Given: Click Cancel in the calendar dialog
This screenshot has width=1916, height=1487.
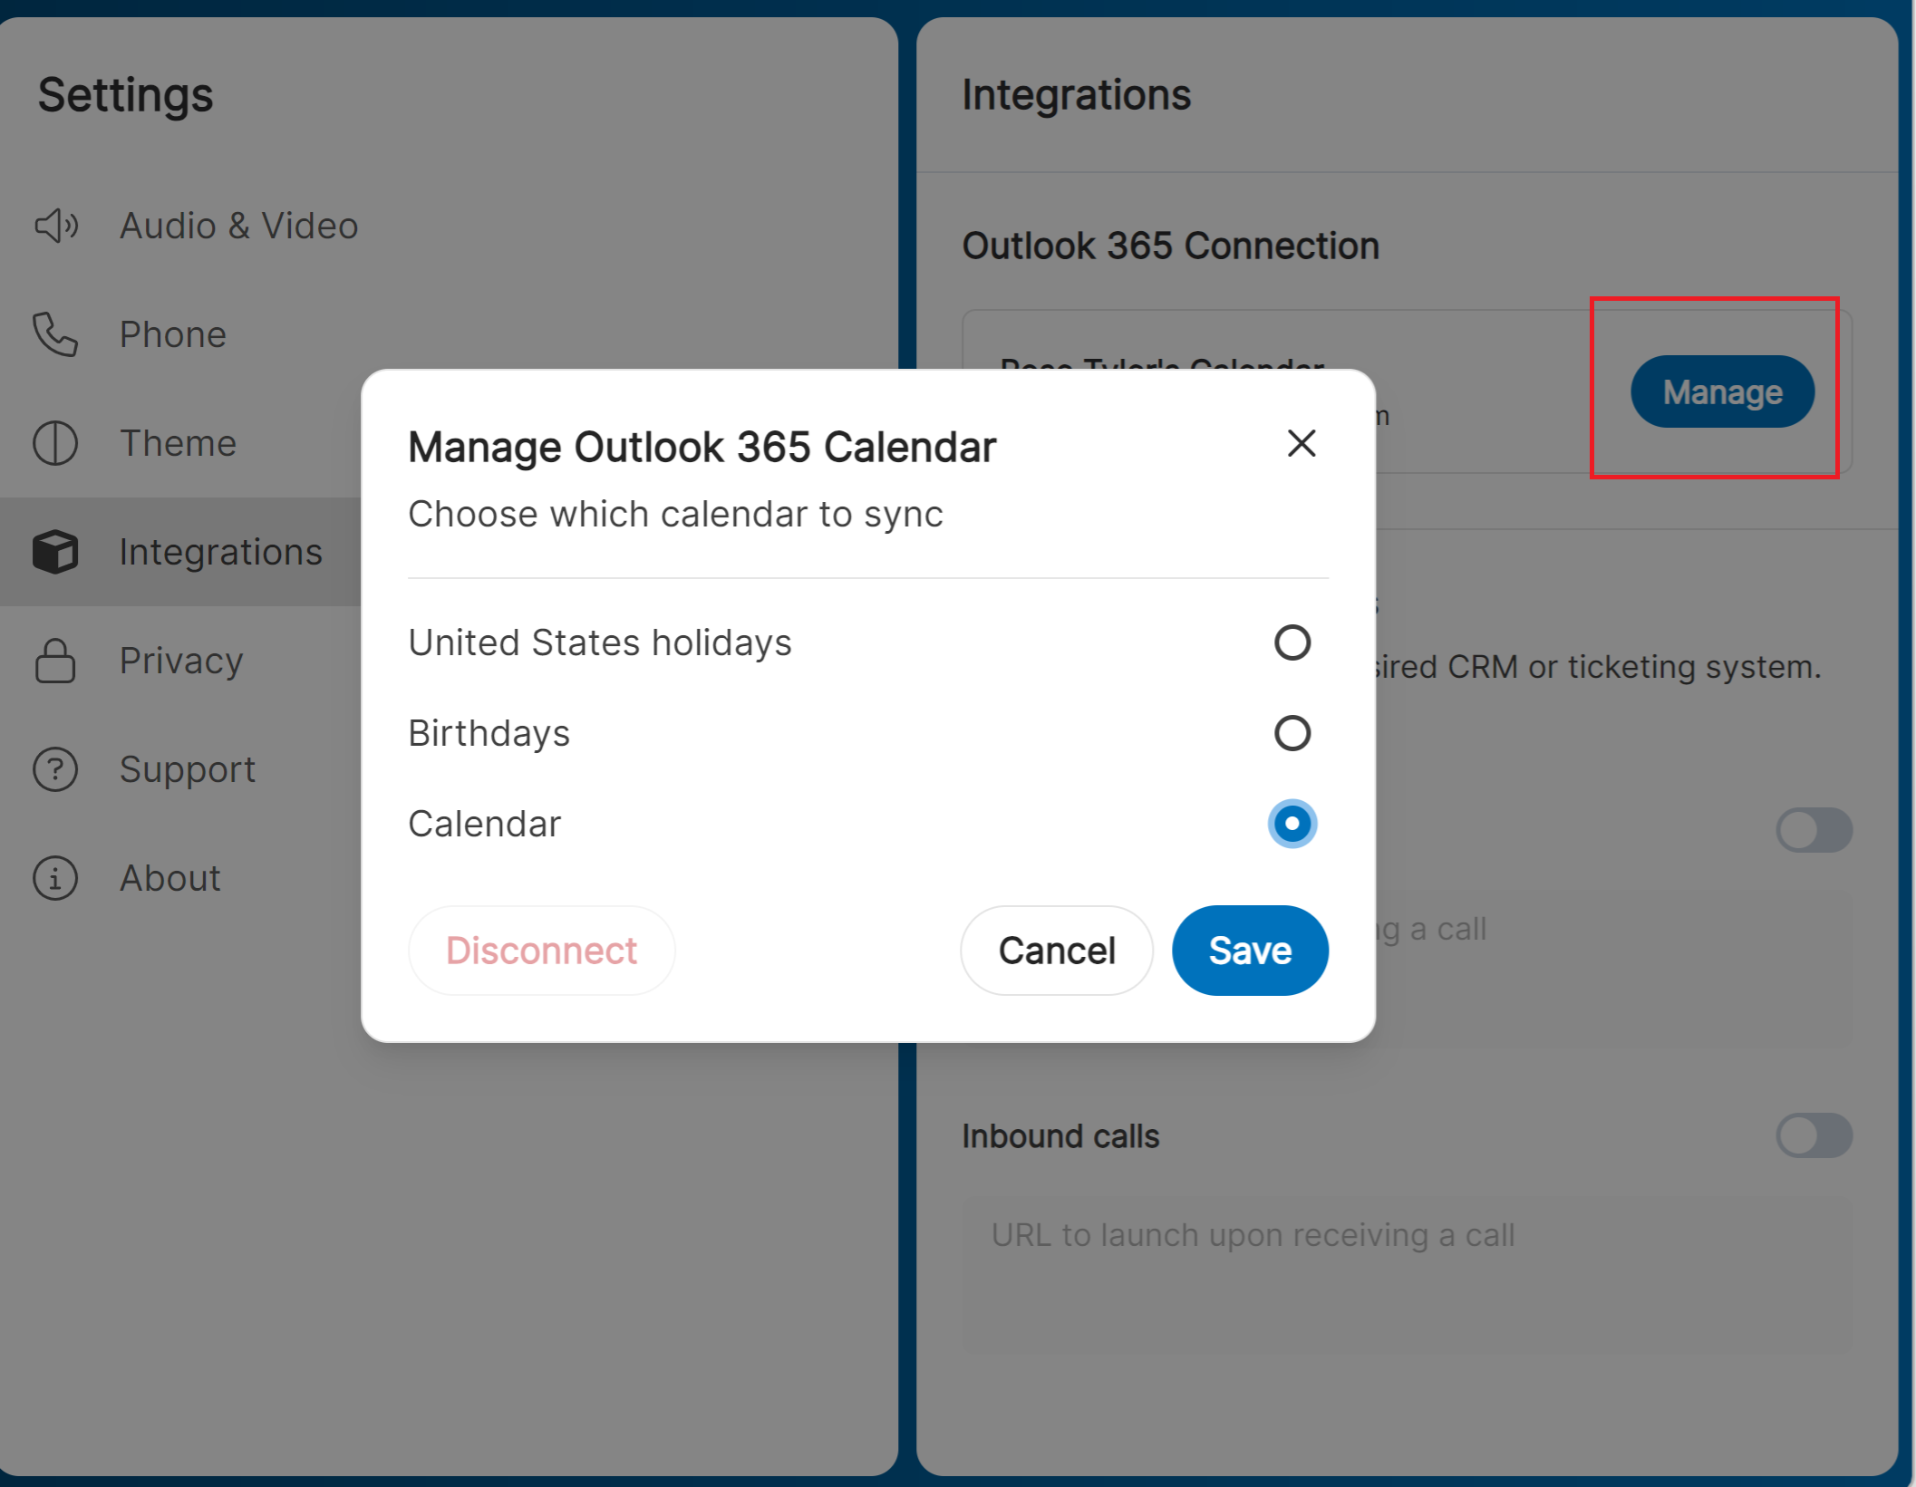Looking at the screenshot, I should [x=1057, y=951].
